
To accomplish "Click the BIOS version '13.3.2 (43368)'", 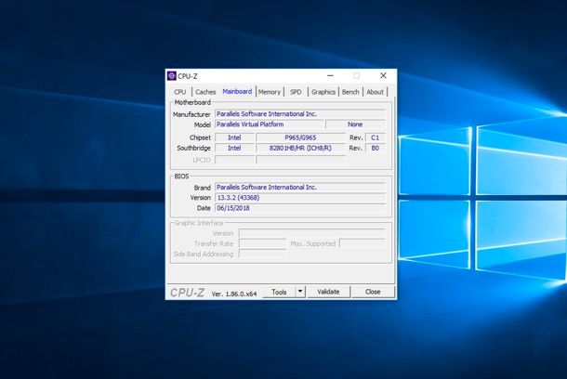I will click(300, 198).
